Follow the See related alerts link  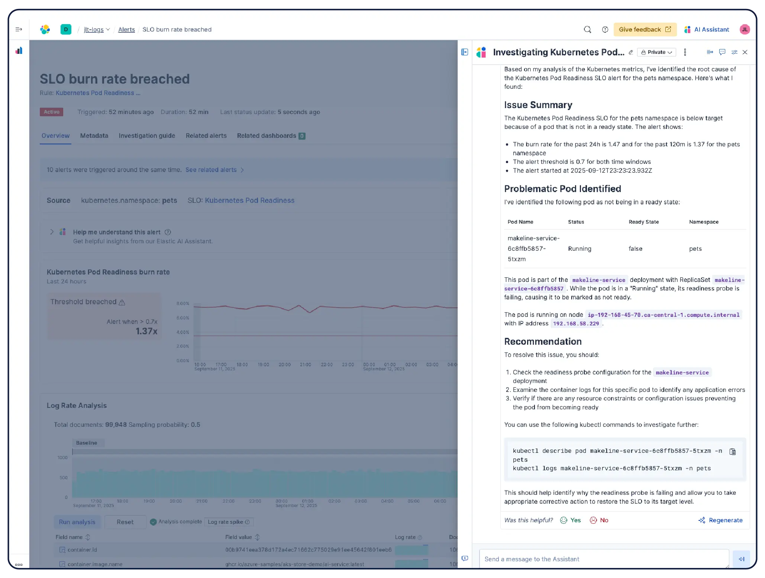(x=212, y=170)
